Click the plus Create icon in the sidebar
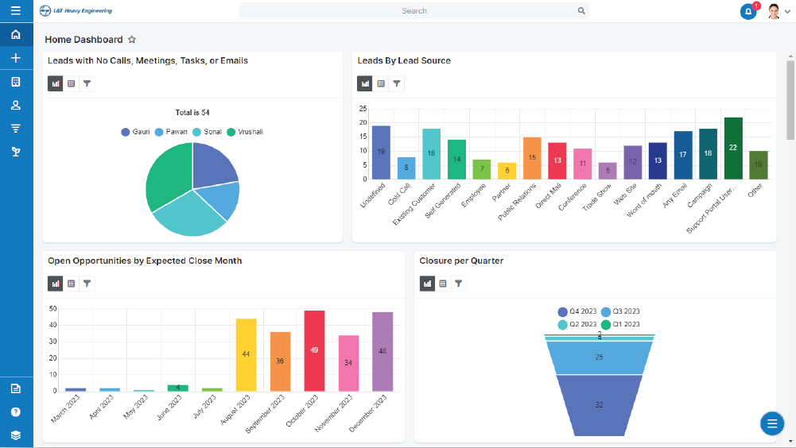 pyautogui.click(x=16, y=58)
